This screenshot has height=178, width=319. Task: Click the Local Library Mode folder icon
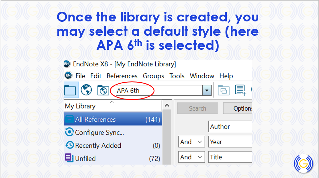tap(70, 91)
